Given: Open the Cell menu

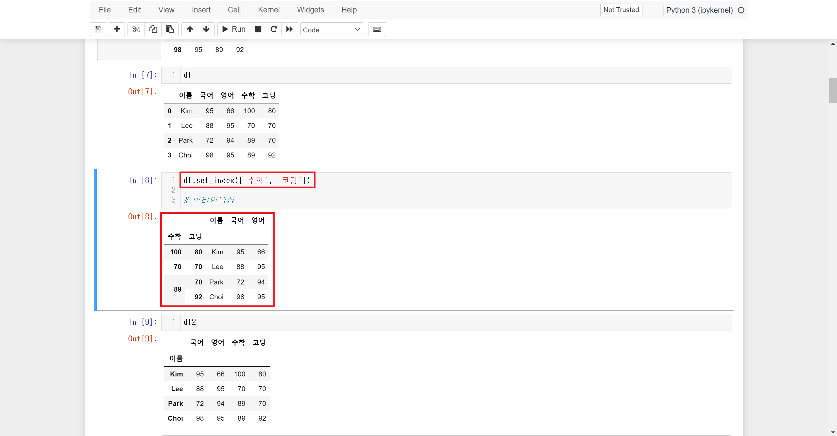Looking at the screenshot, I should [x=234, y=10].
